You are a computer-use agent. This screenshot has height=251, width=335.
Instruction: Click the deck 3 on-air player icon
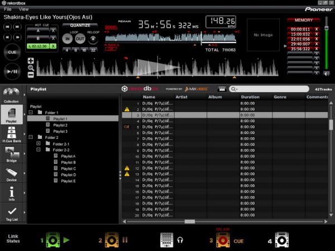pyautogui.click(x=223, y=240)
